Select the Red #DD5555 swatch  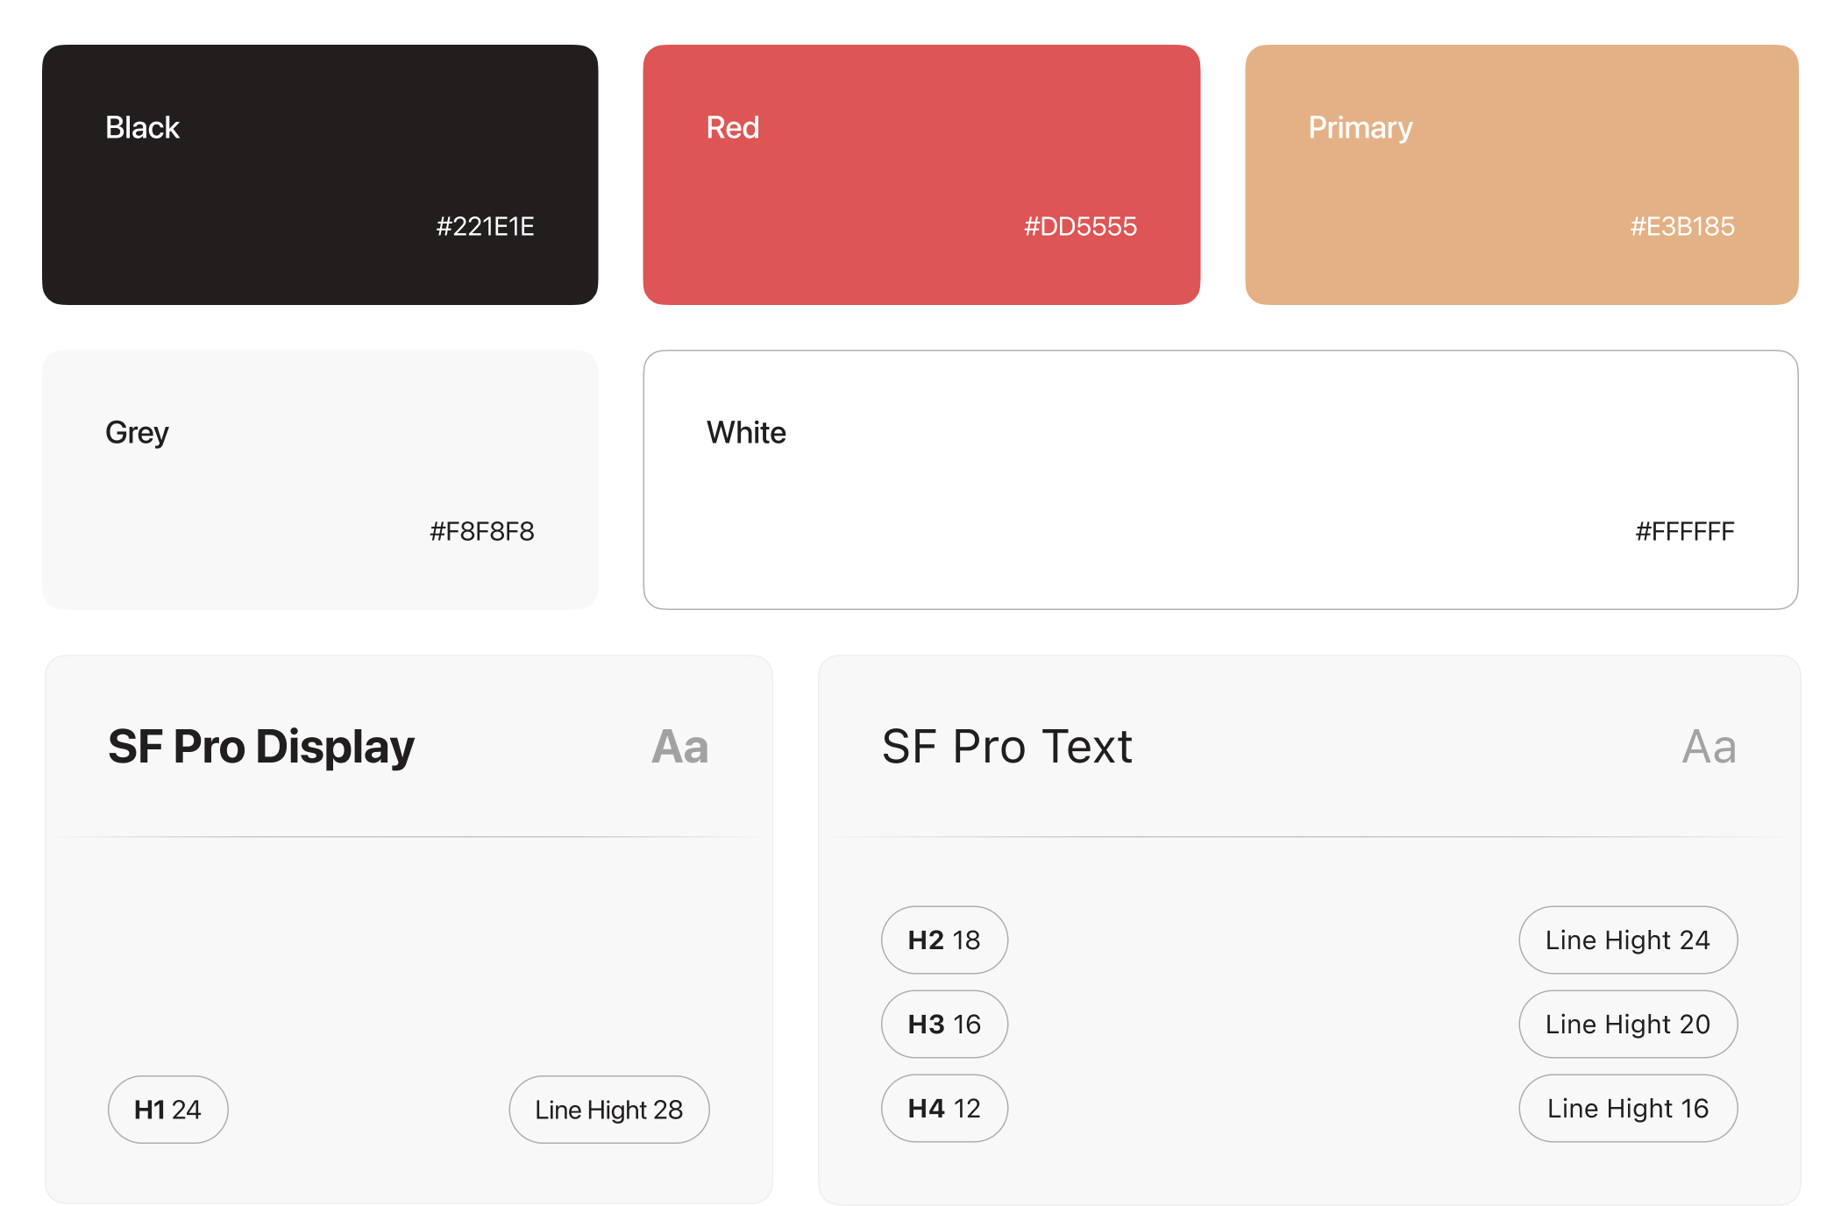pyautogui.click(x=920, y=174)
